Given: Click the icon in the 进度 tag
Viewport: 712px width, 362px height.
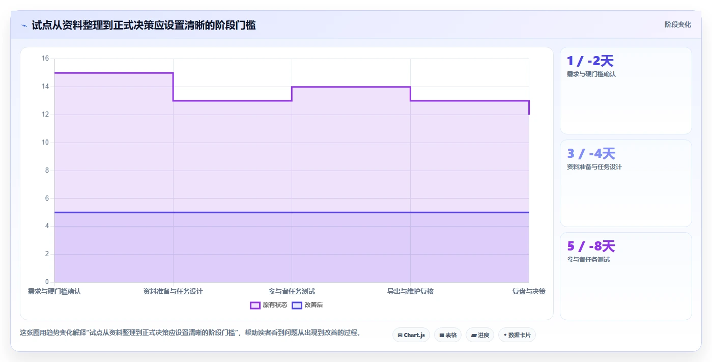Looking at the screenshot, I should click(474, 336).
